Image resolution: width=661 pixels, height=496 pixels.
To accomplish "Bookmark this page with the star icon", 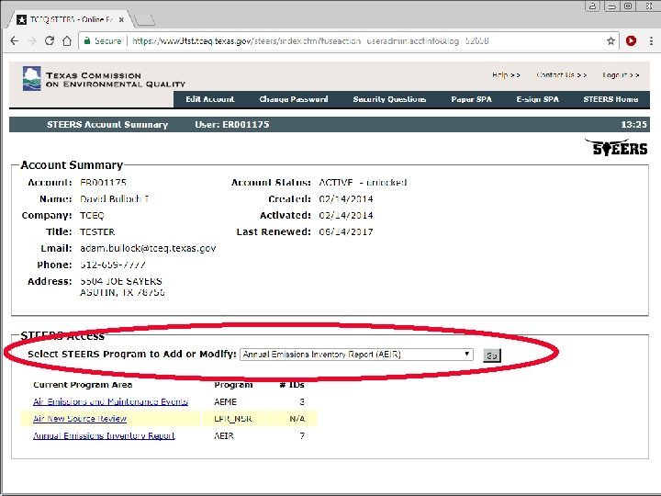I will pos(611,41).
